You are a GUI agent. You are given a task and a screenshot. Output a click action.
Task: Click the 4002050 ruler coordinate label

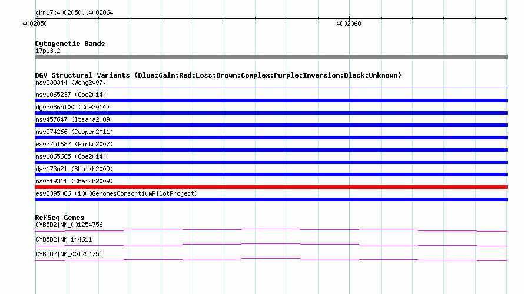tap(35, 24)
